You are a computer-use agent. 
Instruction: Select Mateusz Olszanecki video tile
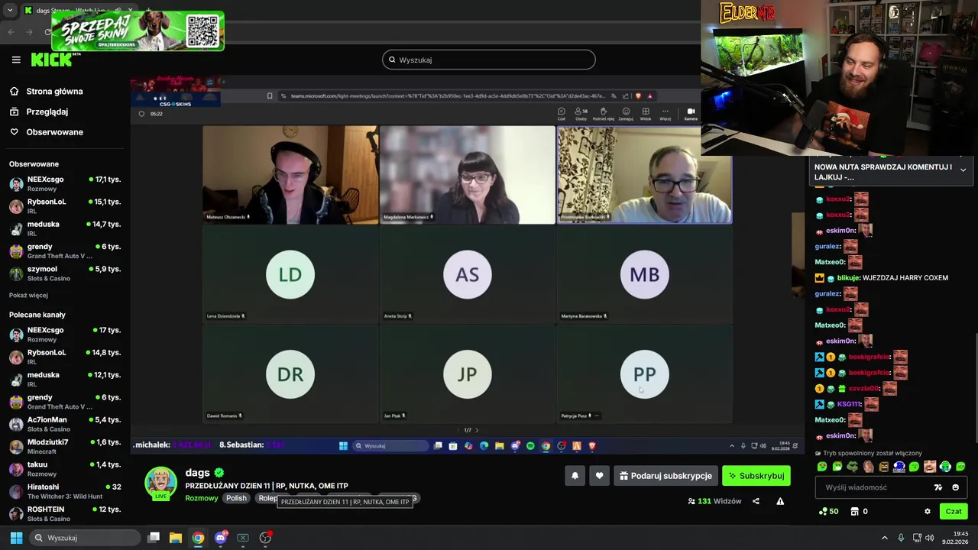[290, 175]
